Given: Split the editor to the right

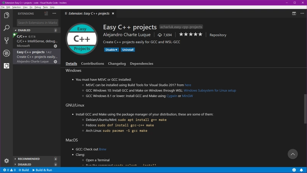Looking at the screenshot, I should pos(294,13).
